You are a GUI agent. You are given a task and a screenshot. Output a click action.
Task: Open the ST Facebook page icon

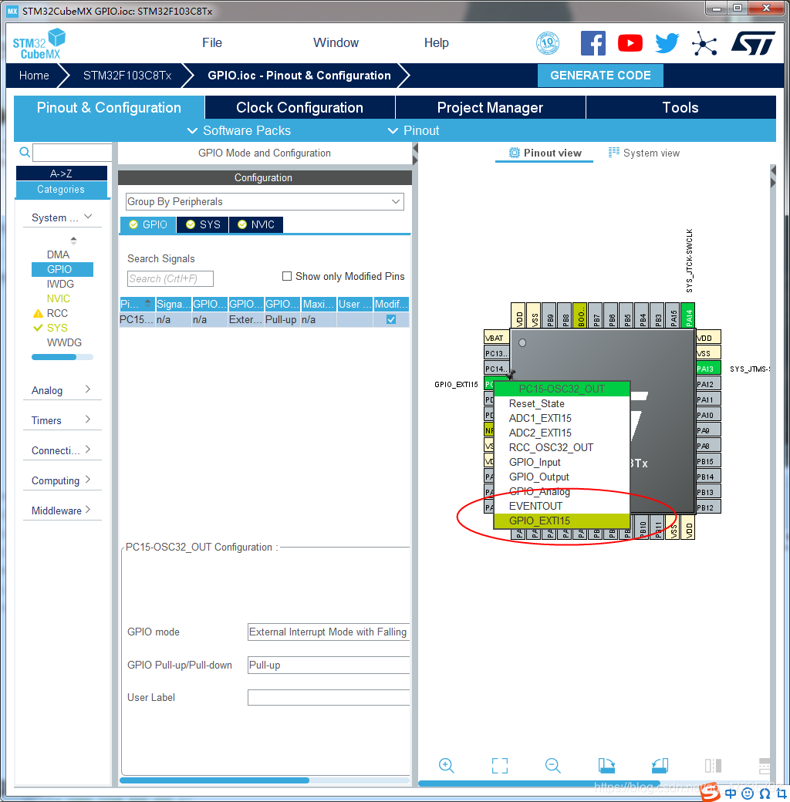click(593, 43)
